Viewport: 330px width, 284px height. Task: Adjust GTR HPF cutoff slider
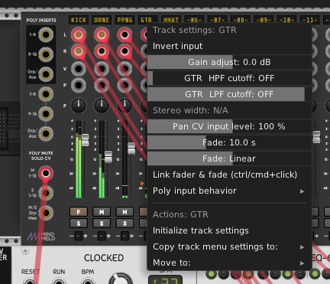click(229, 78)
